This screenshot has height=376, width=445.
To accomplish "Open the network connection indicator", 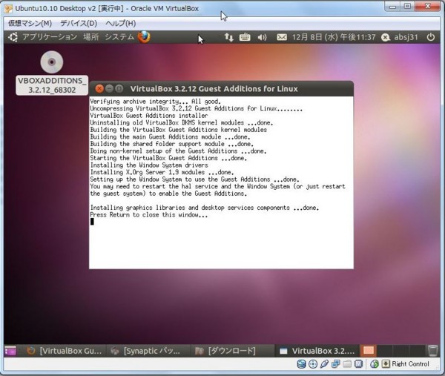I will pyautogui.click(x=228, y=37).
